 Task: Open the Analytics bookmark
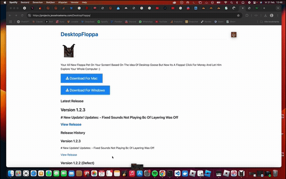click(176, 21)
